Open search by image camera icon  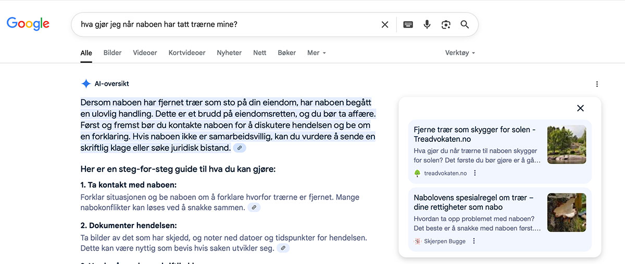point(446,24)
